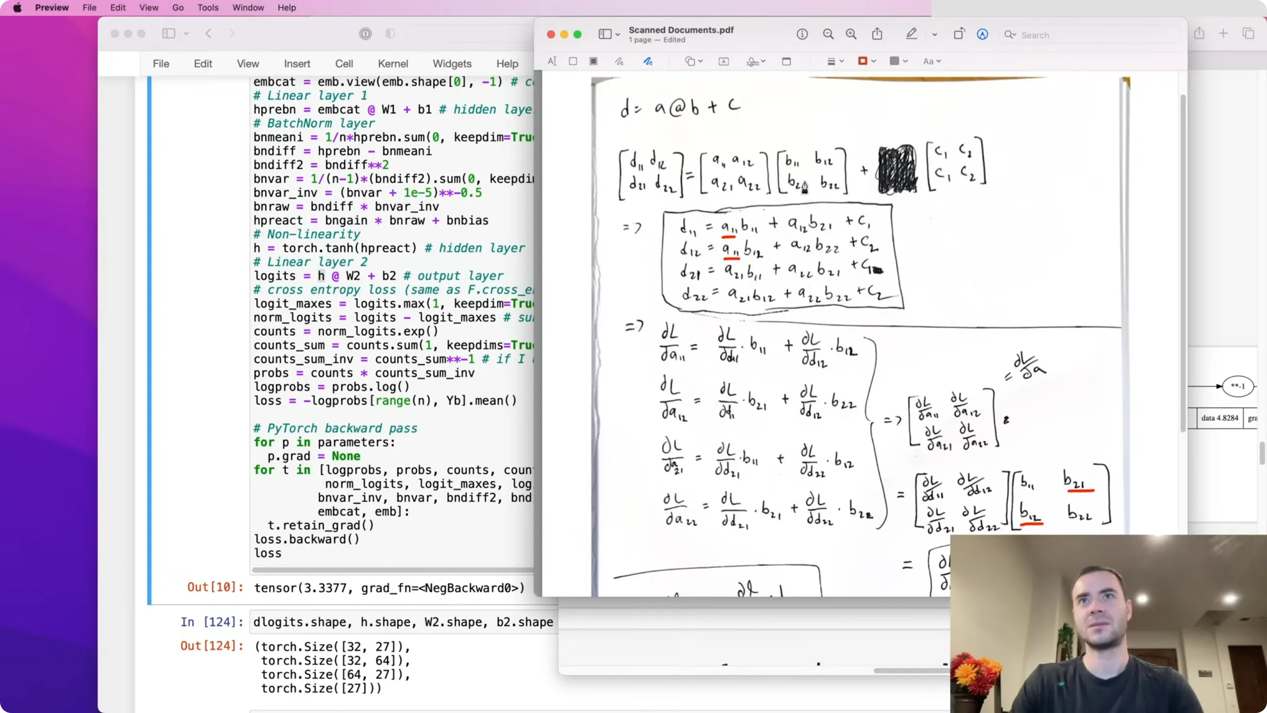Open the Sign signature dropdown
This screenshot has width=1267, height=713.
click(x=756, y=61)
